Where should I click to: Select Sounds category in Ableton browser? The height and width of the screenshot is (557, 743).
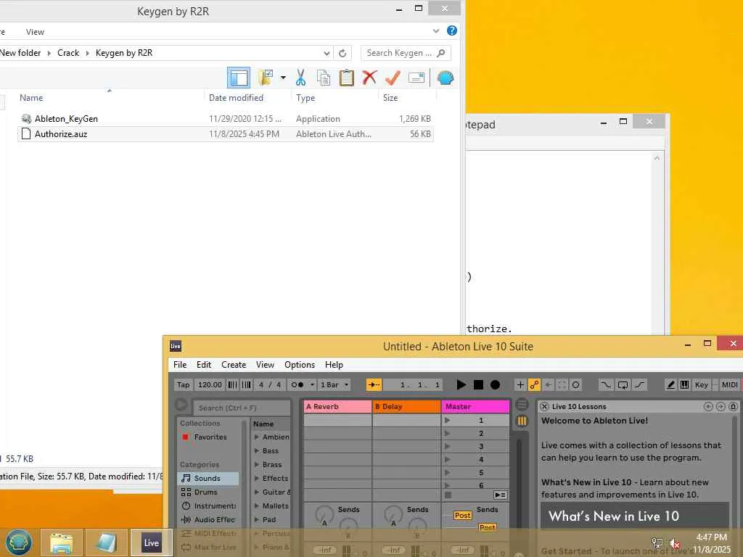(x=208, y=479)
